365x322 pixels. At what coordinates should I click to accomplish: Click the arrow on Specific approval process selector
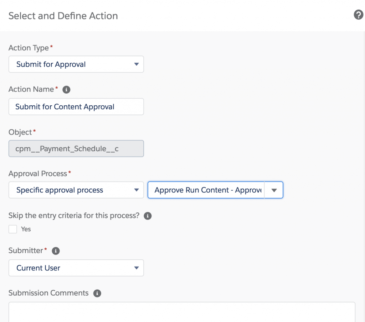pos(137,190)
